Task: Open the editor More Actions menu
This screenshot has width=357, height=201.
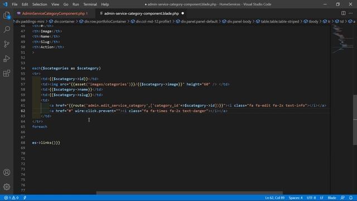Action: pyautogui.click(x=351, y=13)
